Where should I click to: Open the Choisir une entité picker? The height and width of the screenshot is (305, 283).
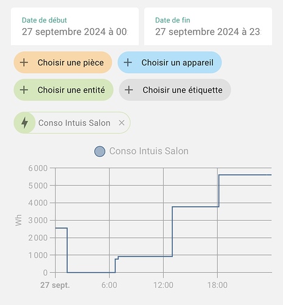click(63, 90)
